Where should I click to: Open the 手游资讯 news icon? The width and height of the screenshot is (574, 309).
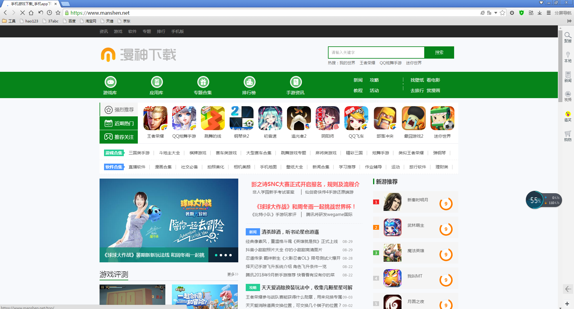pos(296,82)
